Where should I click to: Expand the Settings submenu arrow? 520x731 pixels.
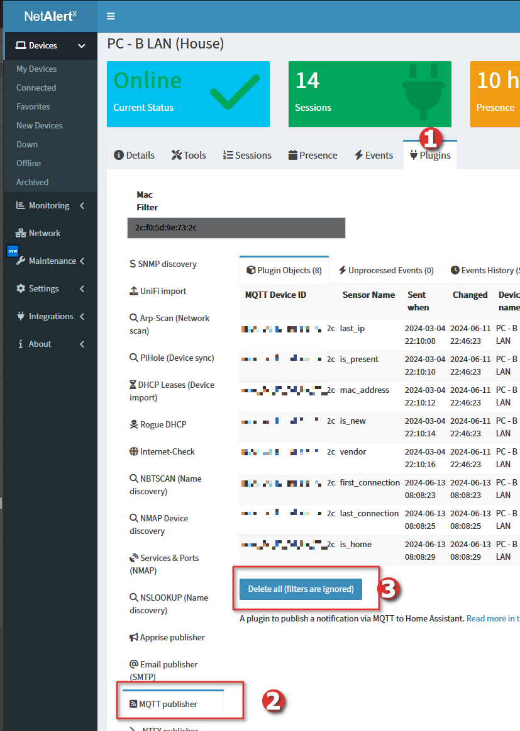pos(82,288)
